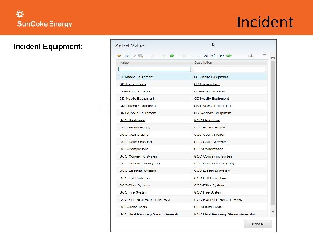Select GCO-Compressor in the Value column
The height and width of the screenshot is (235, 313).
[x=134, y=149]
